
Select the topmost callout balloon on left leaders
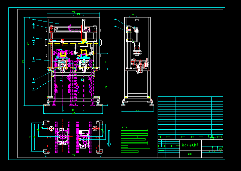tap(34, 19)
